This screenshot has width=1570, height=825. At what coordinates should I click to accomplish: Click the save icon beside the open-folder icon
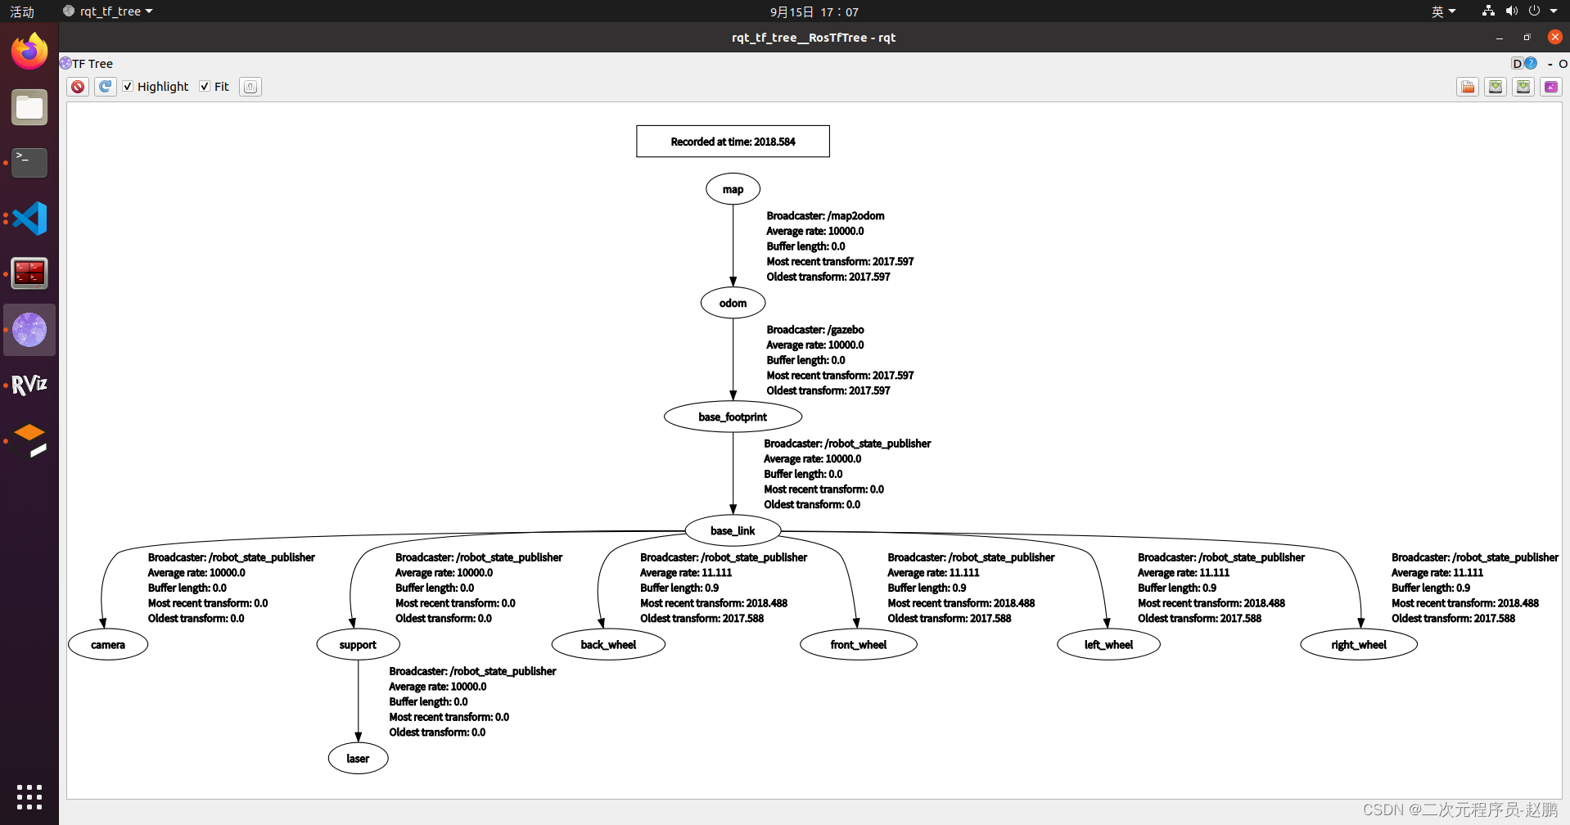click(1496, 87)
